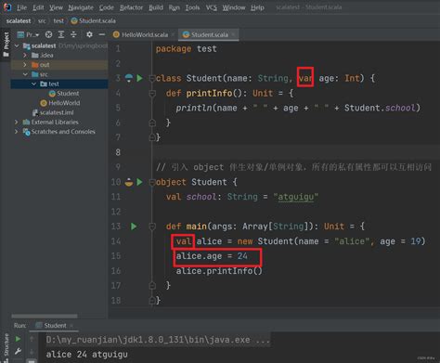Open the Code menu
This screenshot has height=363, width=440.
[107, 7]
